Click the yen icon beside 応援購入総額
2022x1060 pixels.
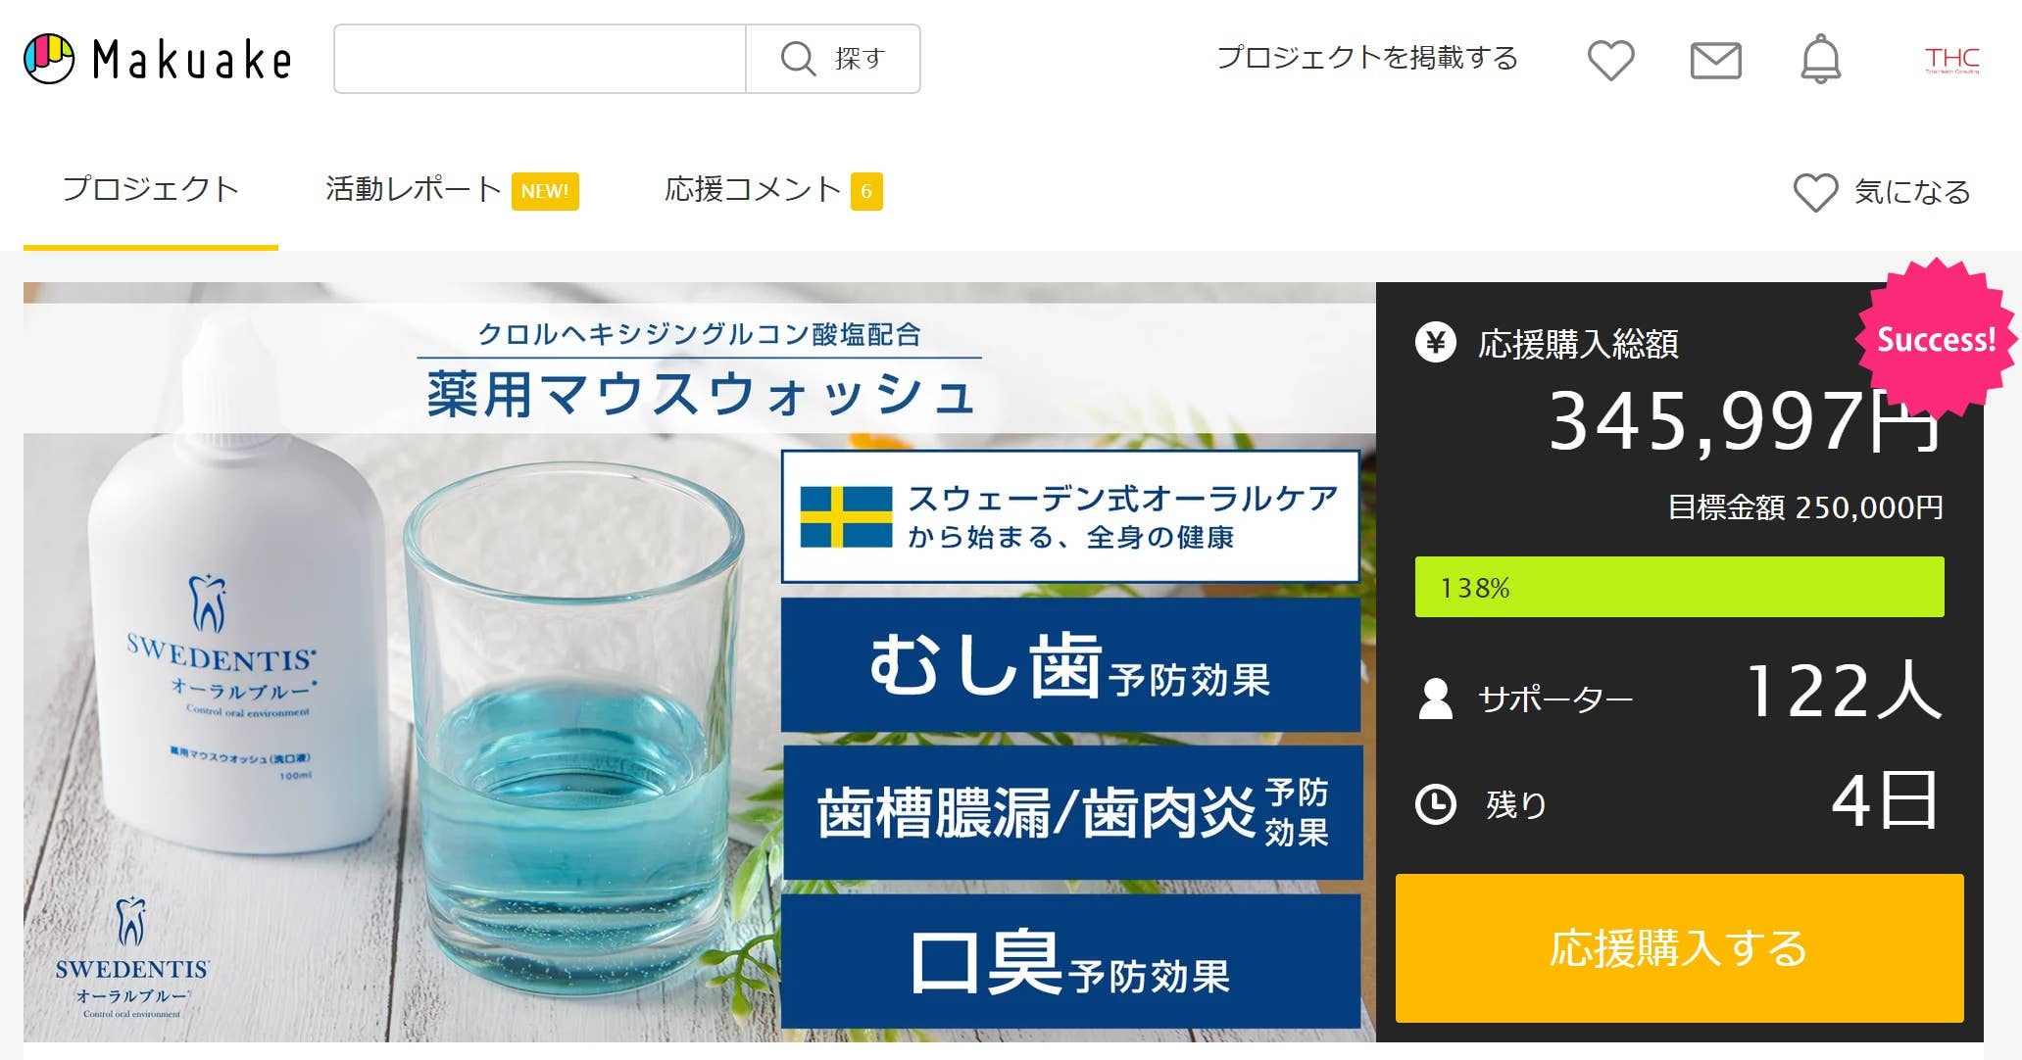(x=1436, y=343)
